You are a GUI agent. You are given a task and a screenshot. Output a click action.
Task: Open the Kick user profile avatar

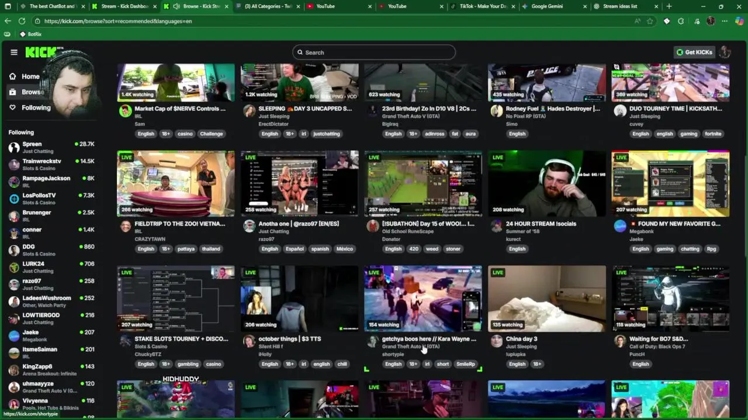(725, 52)
